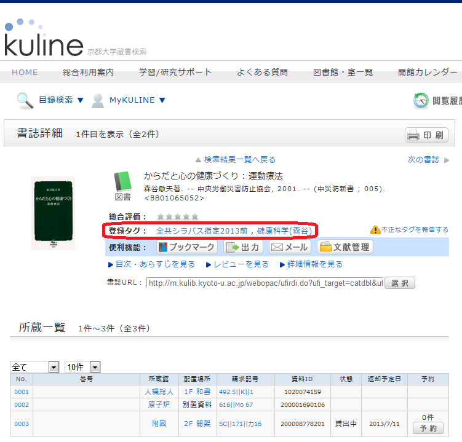Click library 附図 link

tap(159, 424)
